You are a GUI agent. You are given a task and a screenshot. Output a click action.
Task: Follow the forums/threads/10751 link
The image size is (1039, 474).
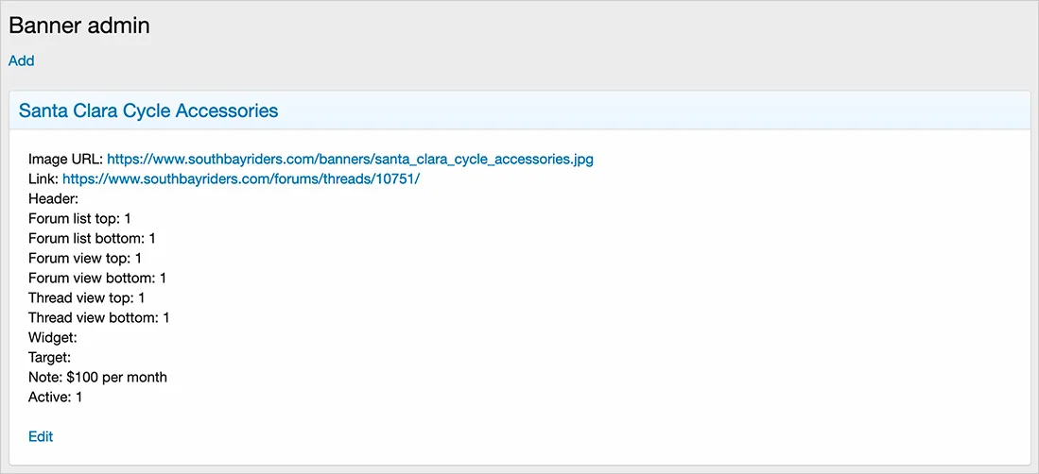click(x=240, y=178)
